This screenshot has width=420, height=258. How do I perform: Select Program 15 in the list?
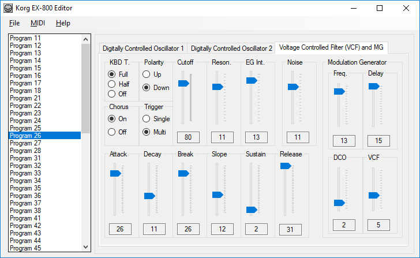tap(45, 68)
